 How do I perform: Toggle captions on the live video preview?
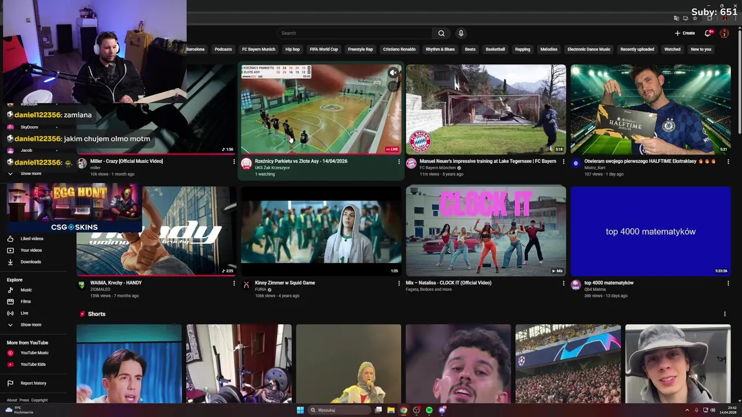[393, 86]
